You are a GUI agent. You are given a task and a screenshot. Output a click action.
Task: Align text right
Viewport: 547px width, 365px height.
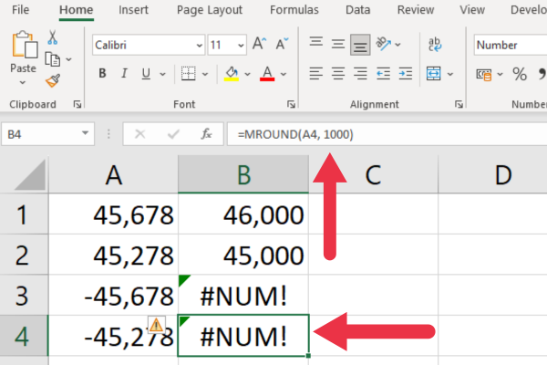[x=360, y=74]
